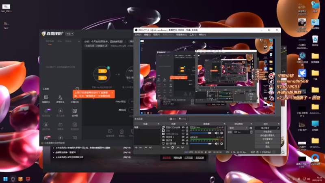Screen dimensions: 325x183
Task: Open the 帮助(H) menu in OBS
Action: (202, 35)
